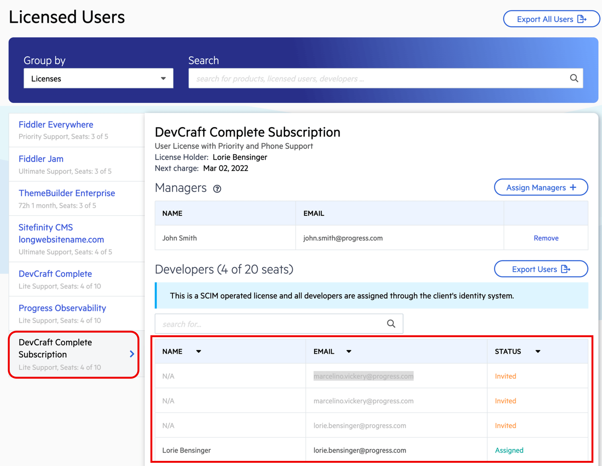Image resolution: width=602 pixels, height=466 pixels.
Task: Click the highlighted marcelino.vickery@progress.com email
Action: tap(363, 376)
